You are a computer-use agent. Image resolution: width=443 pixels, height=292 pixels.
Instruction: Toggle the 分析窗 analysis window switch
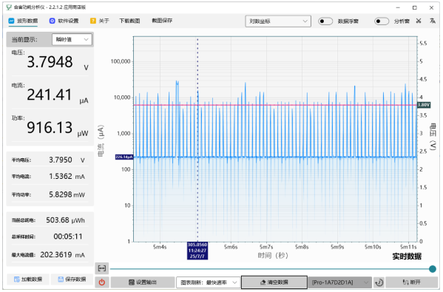[382, 21]
